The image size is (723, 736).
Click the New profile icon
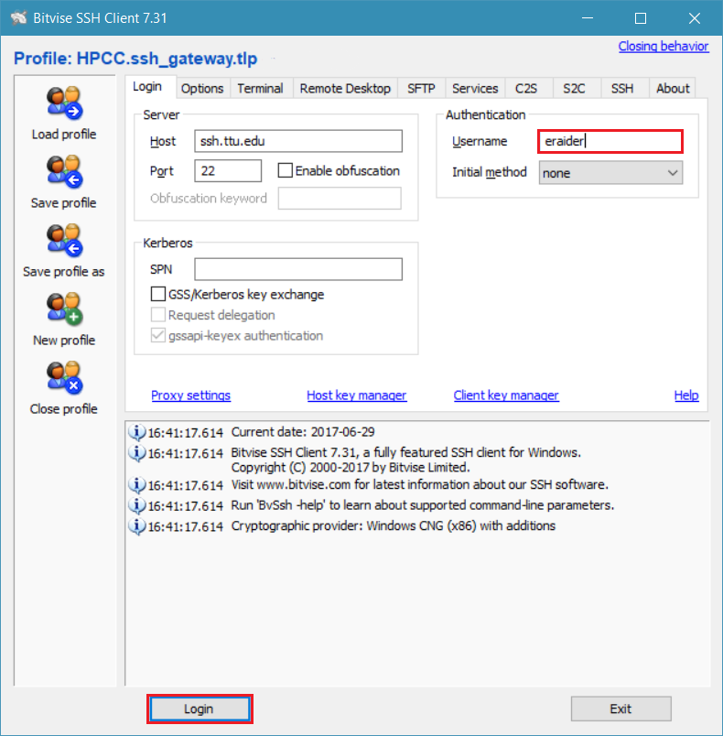(x=64, y=308)
